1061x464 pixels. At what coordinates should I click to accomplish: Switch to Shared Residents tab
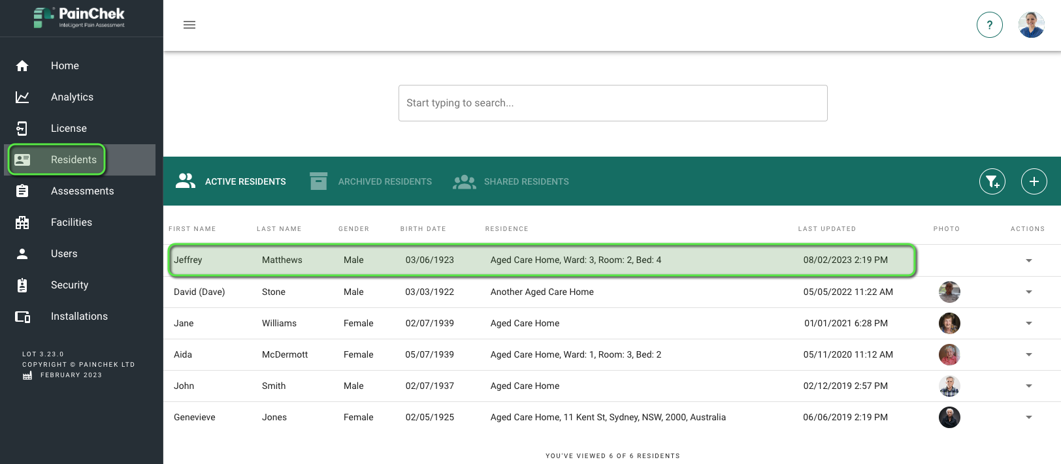tap(510, 181)
